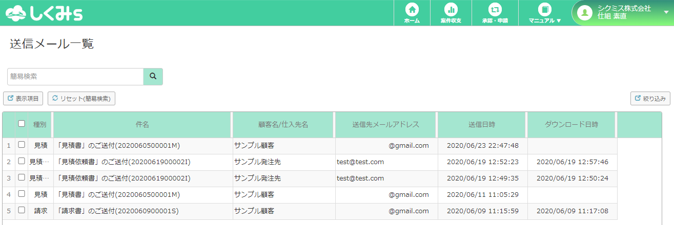The height and width of the screenshot is (225, 674).
Task: Check the checkbox in row 5
Action: pos(22,210)
